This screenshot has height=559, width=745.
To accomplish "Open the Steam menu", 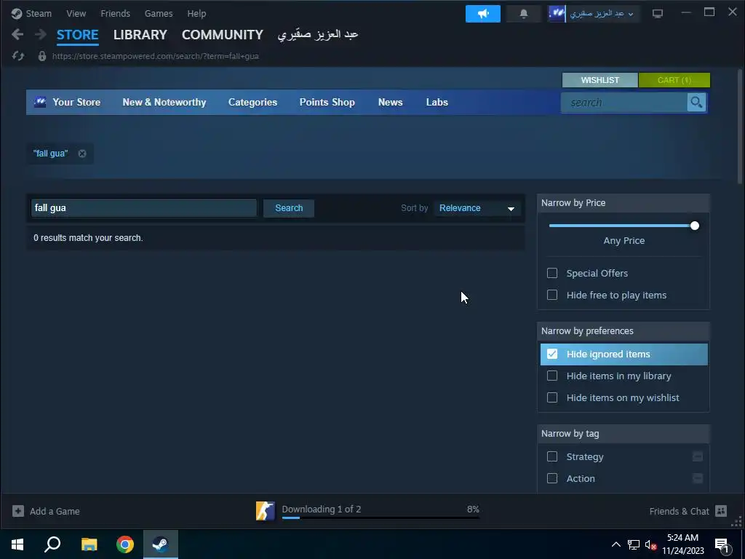I will [x=39, y=13].
